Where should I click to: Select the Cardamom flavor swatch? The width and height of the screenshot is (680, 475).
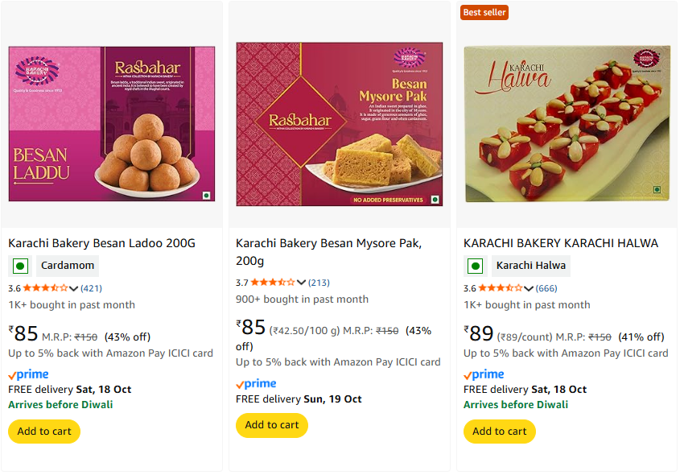tap(68, 266)
